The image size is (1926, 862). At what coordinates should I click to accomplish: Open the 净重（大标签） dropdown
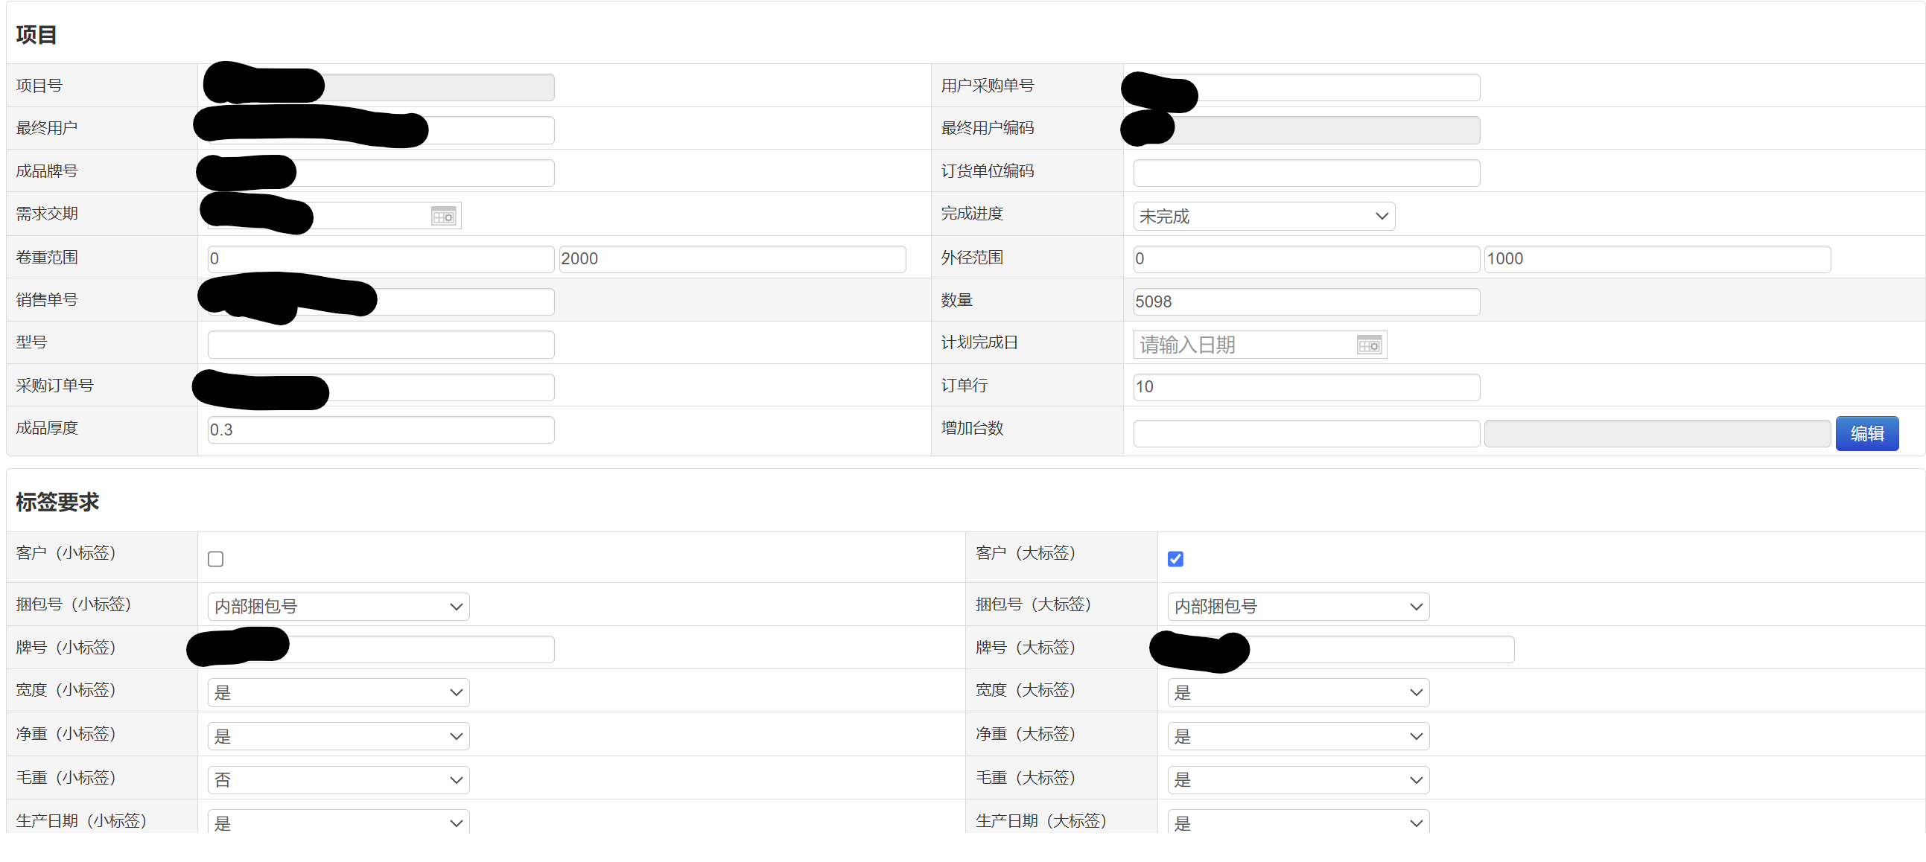[1299, 735]
